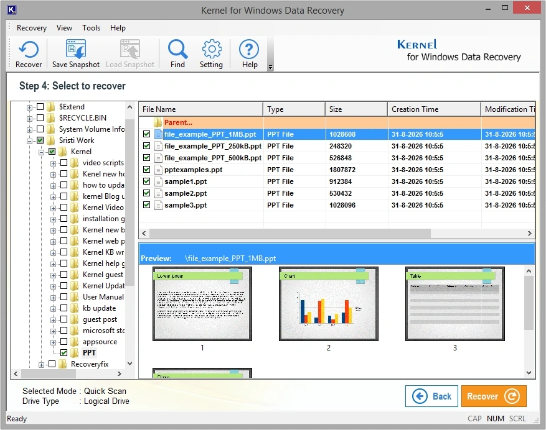Screen dimensions: 546x430
Task: Click slide 1 Lorem ipsum preview thumbnail
Action: point(202,304)
